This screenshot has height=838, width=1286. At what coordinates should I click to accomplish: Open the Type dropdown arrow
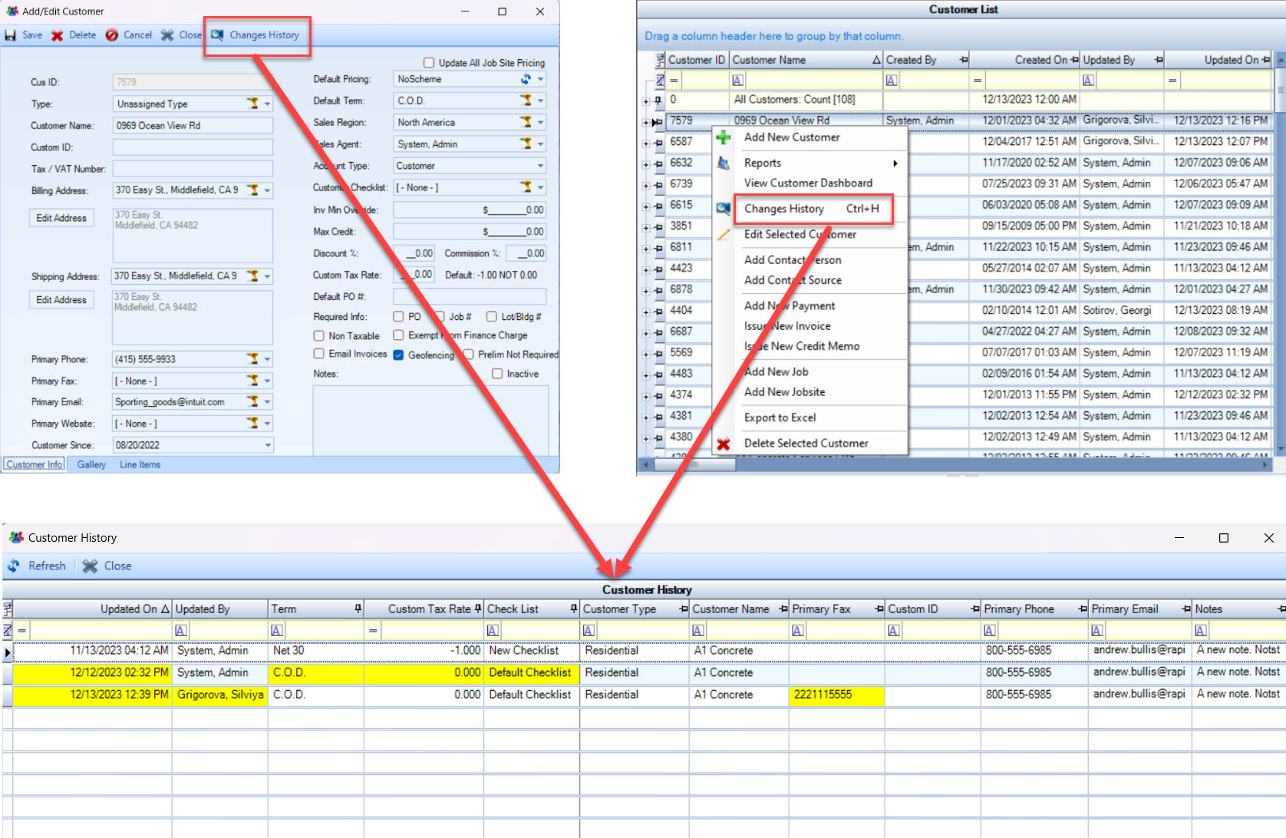click(x=267, y=104)
